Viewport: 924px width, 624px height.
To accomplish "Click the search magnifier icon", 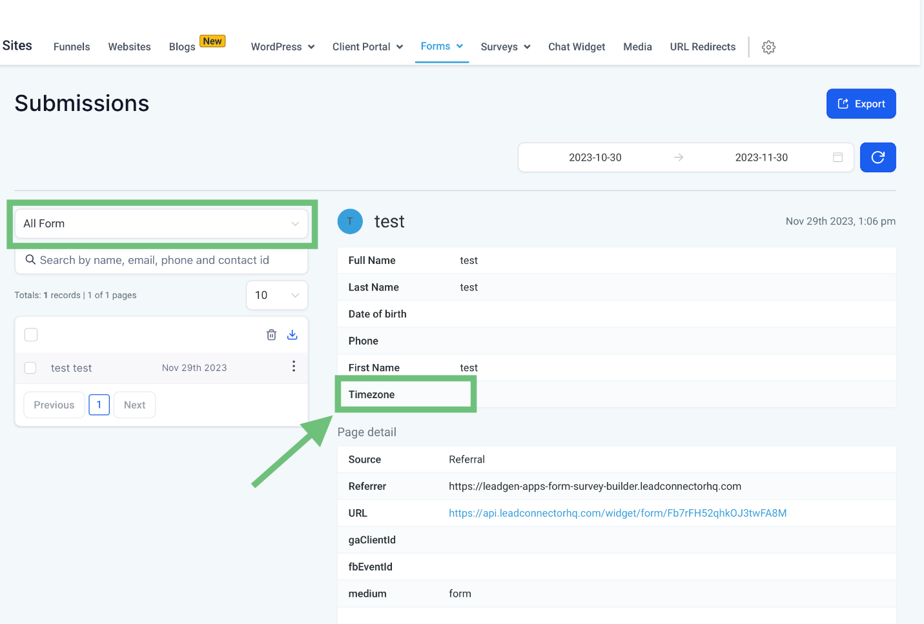I will coord(30,260).
